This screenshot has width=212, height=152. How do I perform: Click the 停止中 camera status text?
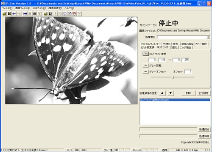[x=168, y=23]
